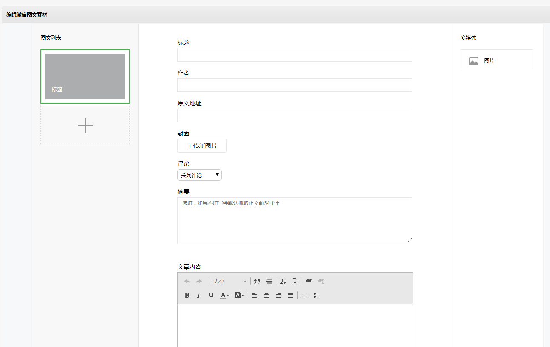Click the picture icon under 多媒体
Viewport: 550px width, 347px height.
(474, 61)
